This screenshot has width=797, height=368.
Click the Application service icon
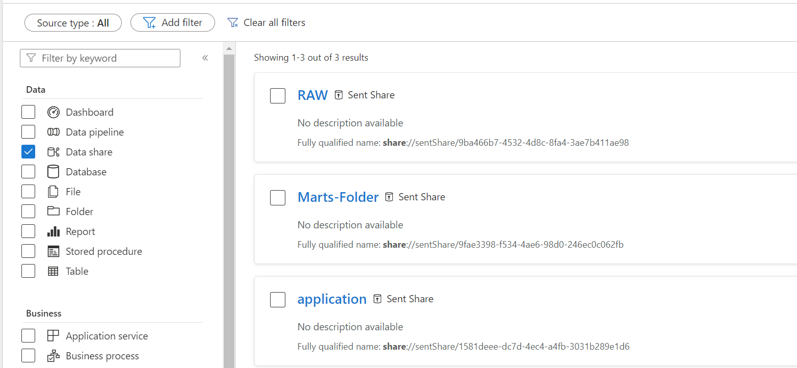[54, 335]
